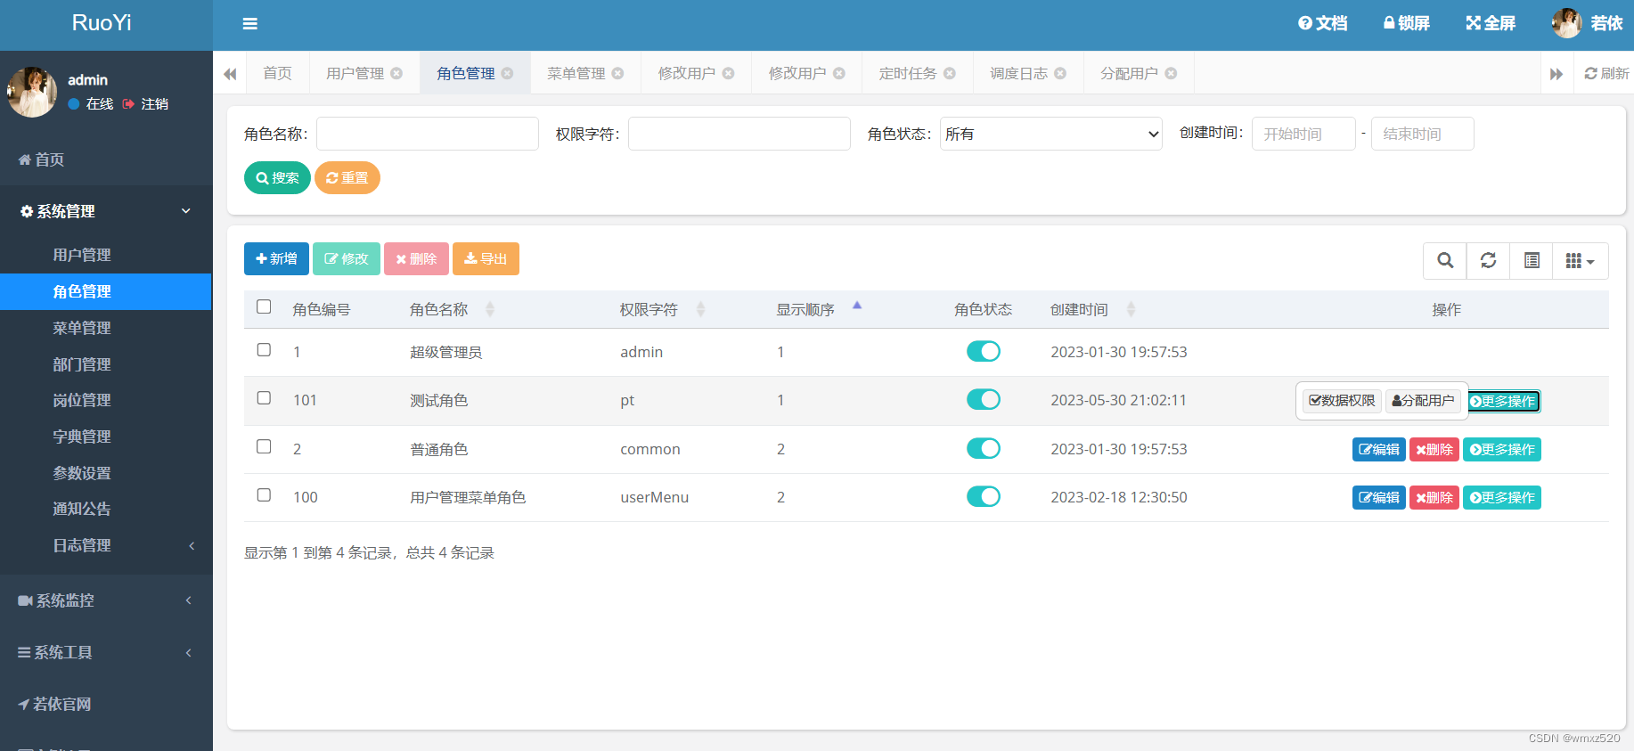
Task: Click the green 搜索 button
Action: (277, 177)
